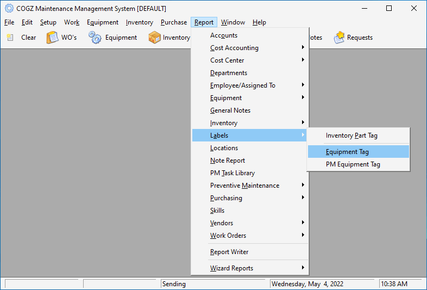Click the Inventory toolbar label
This screenshot has height=290, width=427.
pos(177,38)
